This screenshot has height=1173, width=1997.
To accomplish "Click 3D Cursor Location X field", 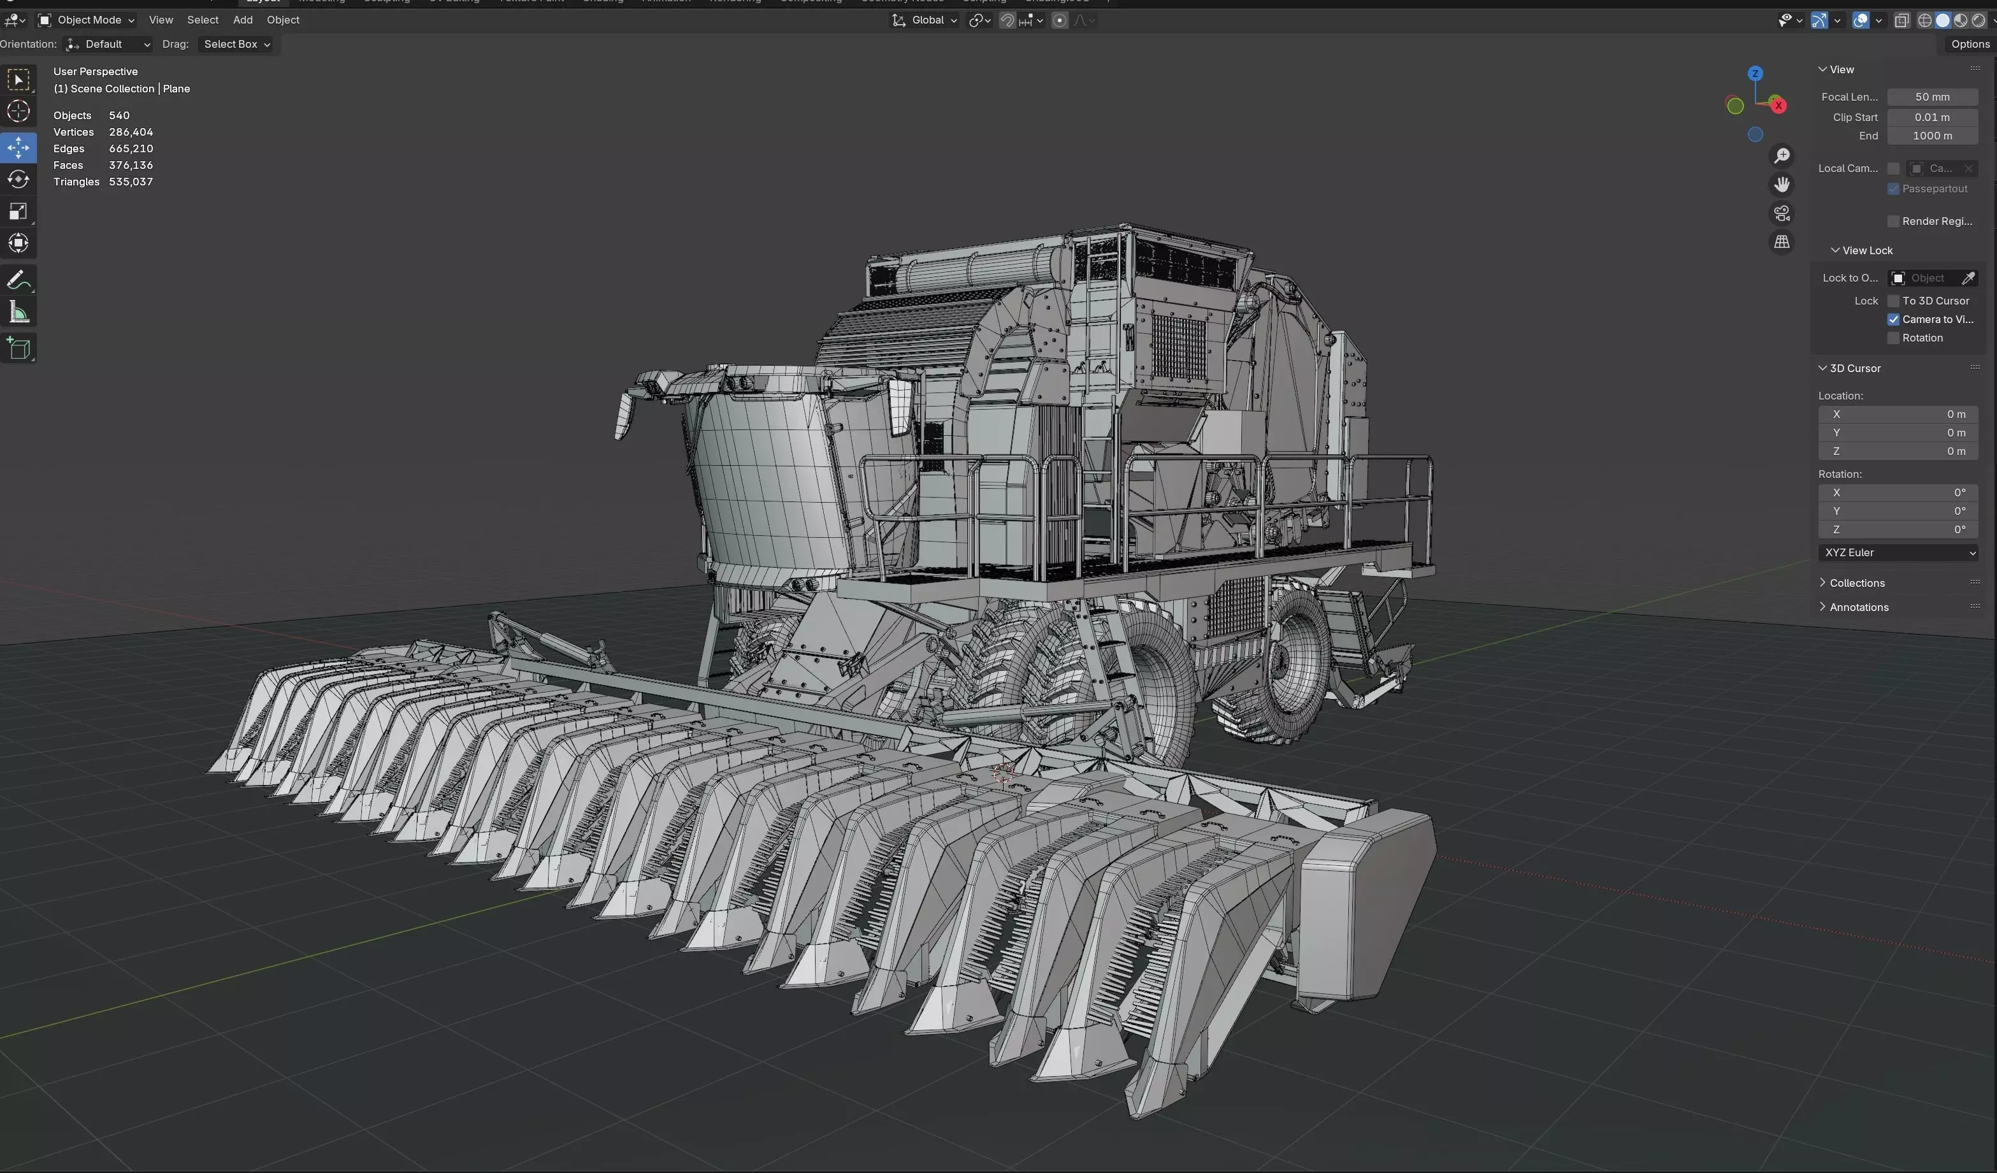I will [x=1898, y=415].
